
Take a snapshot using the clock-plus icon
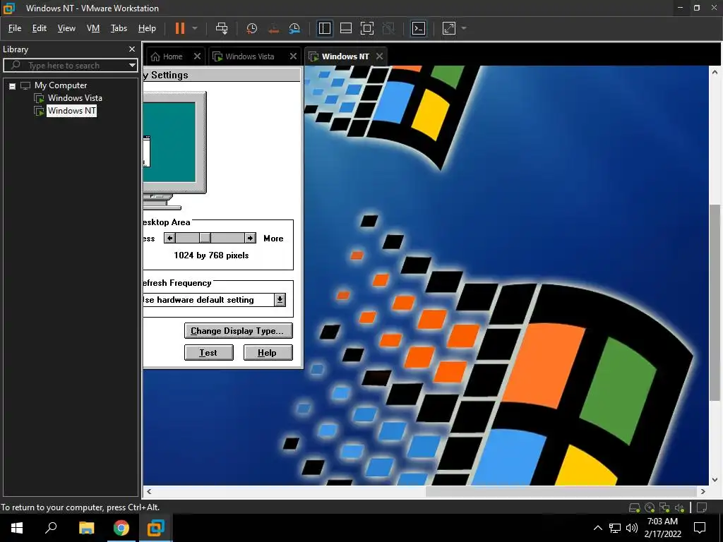(252, 28)
